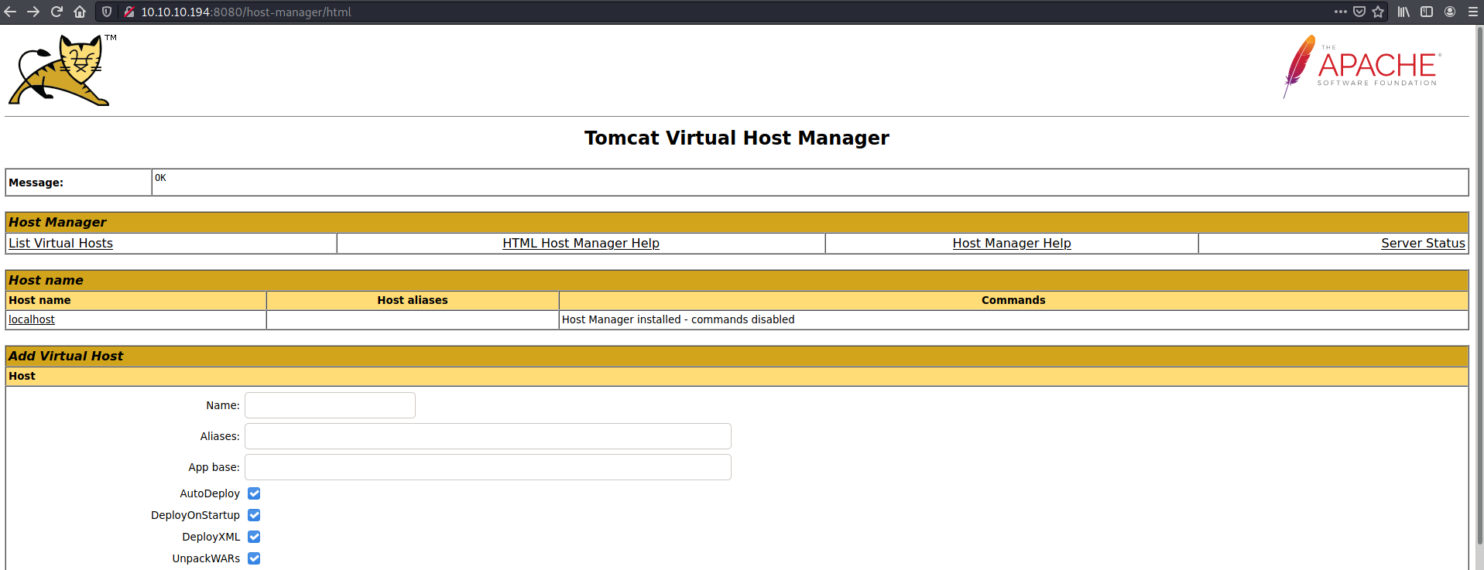
Task: Save page to Pocket icon
Action: click(1359, 12)
